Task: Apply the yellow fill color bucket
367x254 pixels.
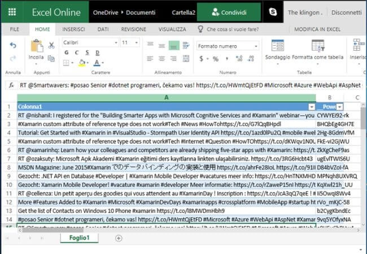Action: [82, 63]
